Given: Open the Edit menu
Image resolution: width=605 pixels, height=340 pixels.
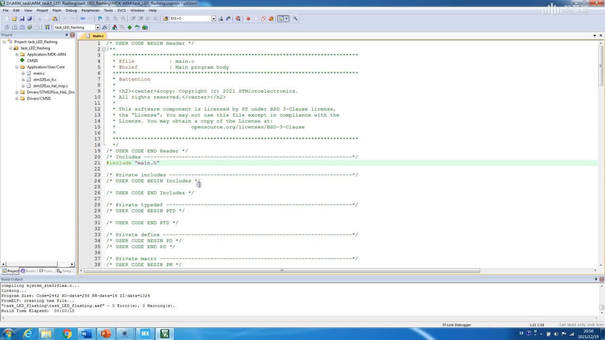Looking at the screenshot, I should 16,10.
